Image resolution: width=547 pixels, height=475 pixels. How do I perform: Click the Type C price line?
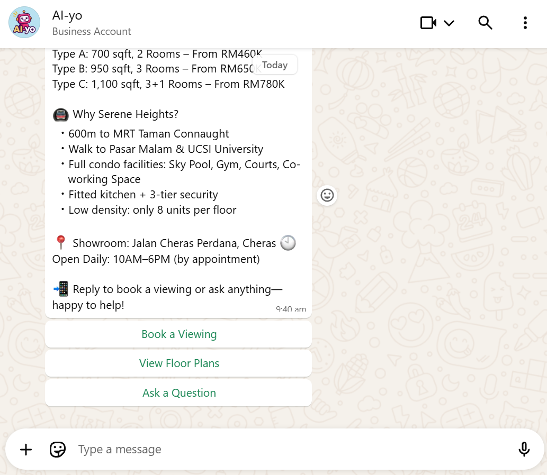click(x=168, y=84)
